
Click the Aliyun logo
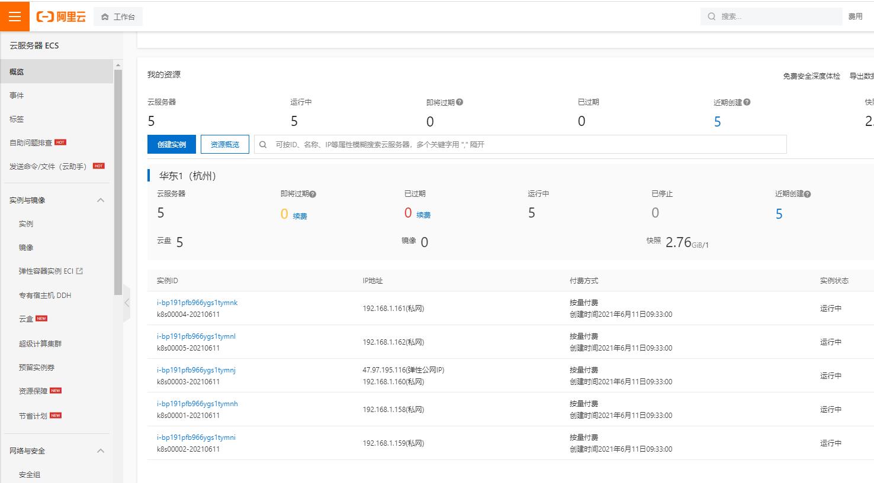(x=61, y=17)
